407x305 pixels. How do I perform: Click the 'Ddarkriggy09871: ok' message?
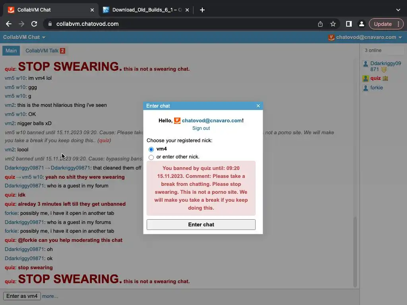(29, 258)
